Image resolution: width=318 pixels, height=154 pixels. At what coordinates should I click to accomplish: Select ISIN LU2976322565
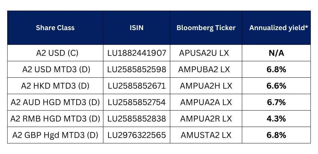136,135
